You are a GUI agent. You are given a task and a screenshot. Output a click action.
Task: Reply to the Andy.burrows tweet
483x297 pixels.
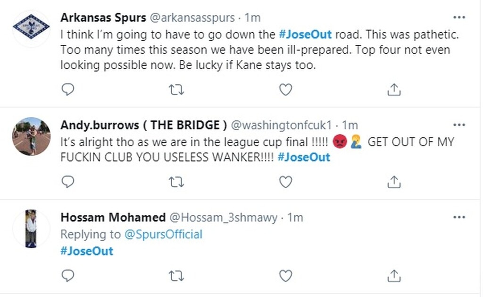68,181
